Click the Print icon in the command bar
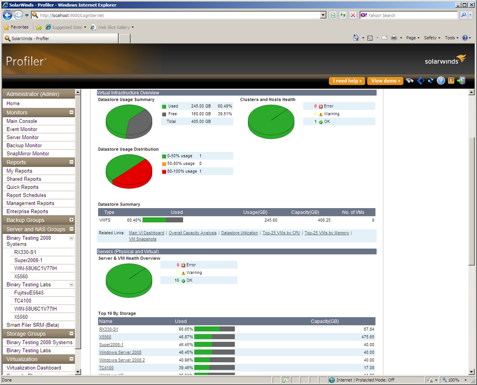Image resolution: width=477 pixels, height=385 pixels. (x=393, y=38)
